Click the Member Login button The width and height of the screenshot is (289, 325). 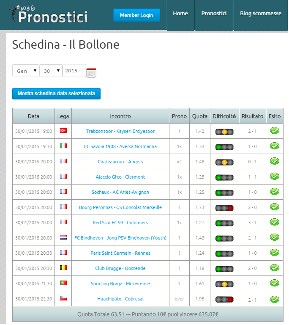(136, 15)
